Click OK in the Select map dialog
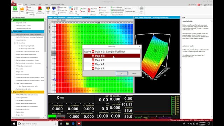 pyautogui.click(x=121, y=73)
